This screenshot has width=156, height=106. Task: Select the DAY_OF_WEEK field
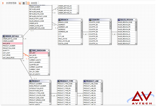[39, 72]
